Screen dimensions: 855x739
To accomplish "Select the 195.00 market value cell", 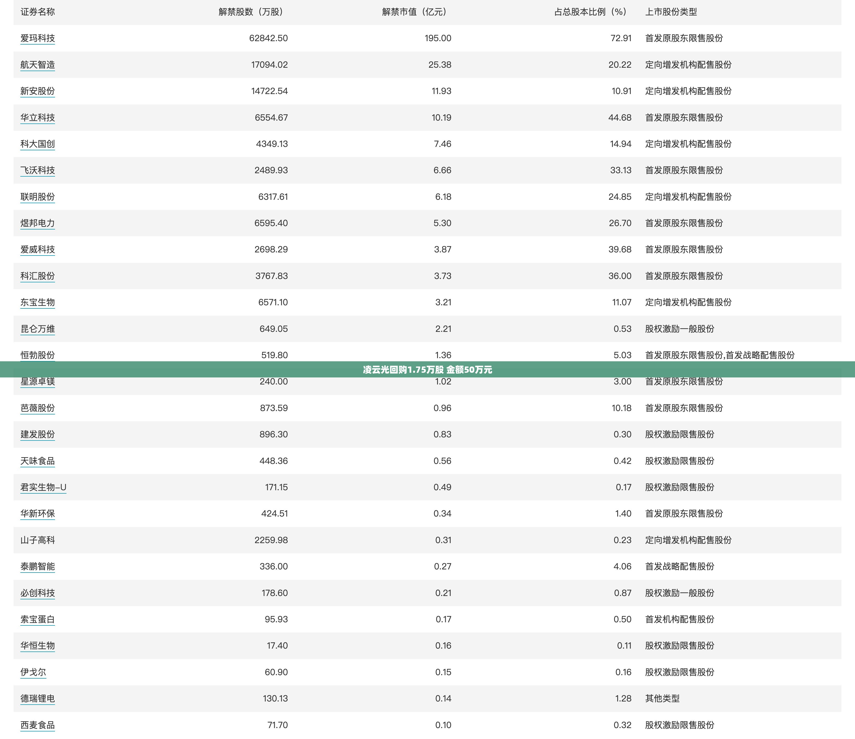I will (438, 38).
